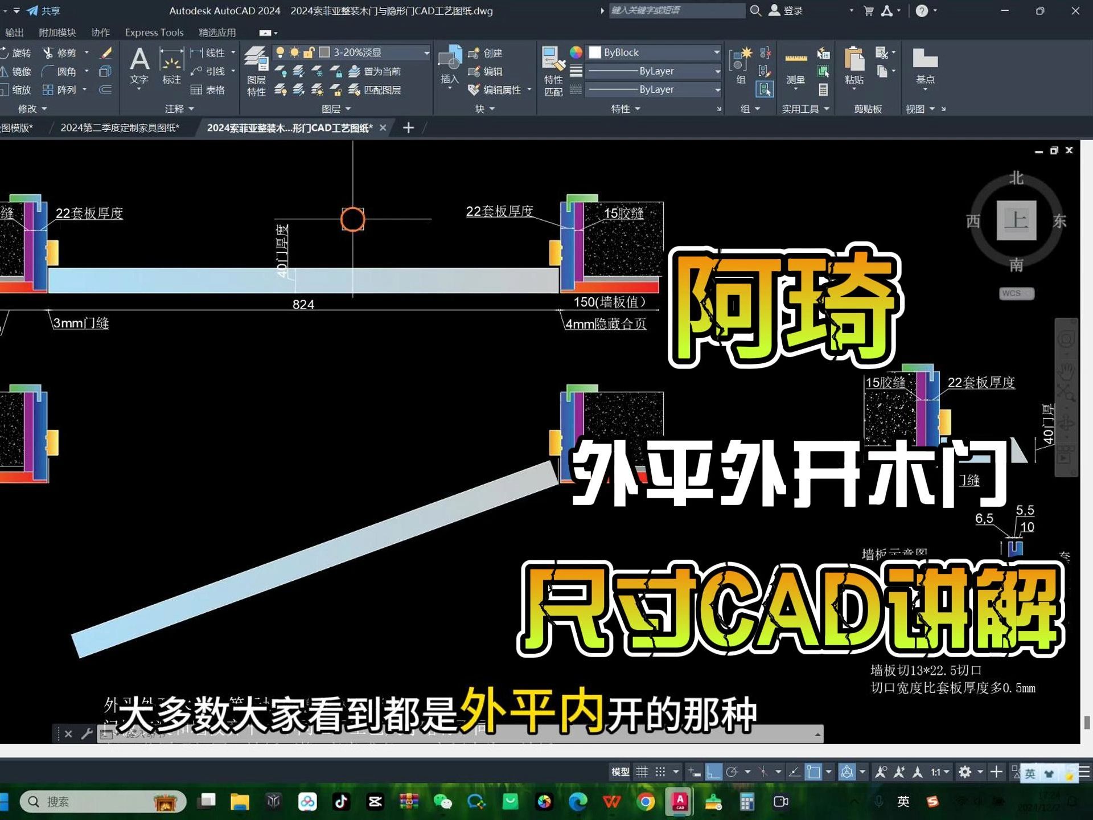Open the ByBlock color dropdown
Screen dimensions: 1093x820
coord(655,52)
